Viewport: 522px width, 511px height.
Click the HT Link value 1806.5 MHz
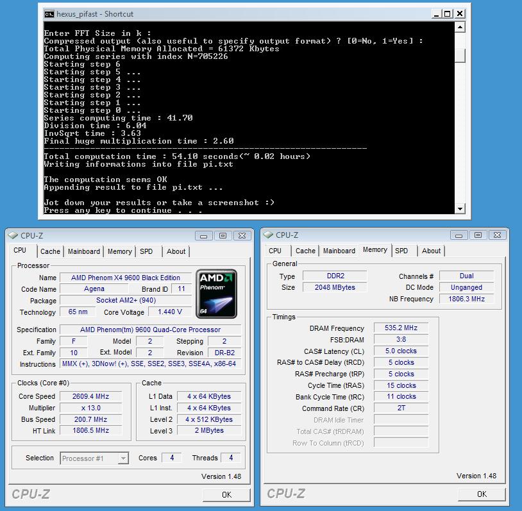(90, 430)
